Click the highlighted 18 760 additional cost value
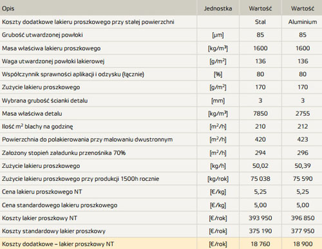 pos(260,244)
